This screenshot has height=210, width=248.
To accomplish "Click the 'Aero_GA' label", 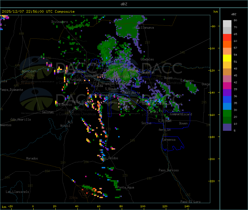I will [165, 130].
